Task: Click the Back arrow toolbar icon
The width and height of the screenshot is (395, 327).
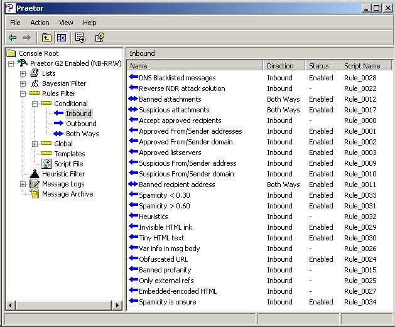Action: pos(13,38)
